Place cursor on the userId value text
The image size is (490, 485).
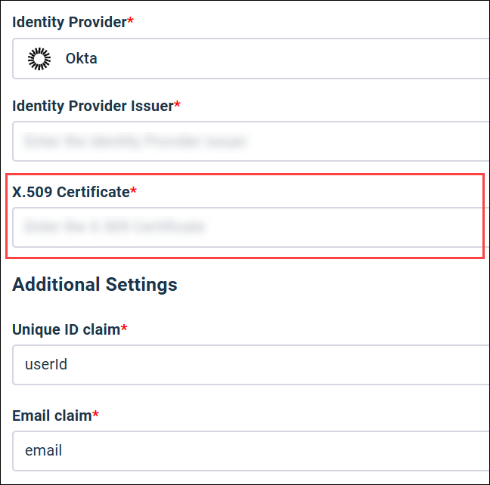[x=46, y=365]
